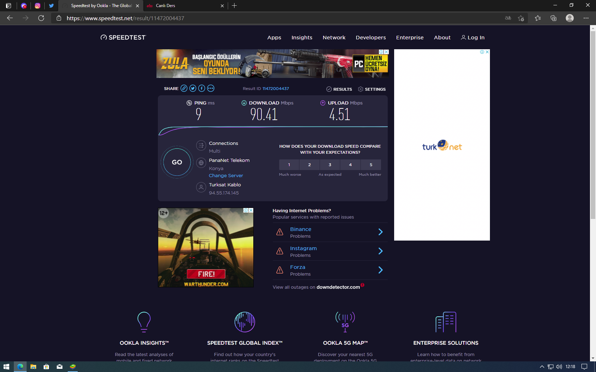596x372 pixels.
Task: Open Speedtest Global Index section
Action: tap(245, 343)
